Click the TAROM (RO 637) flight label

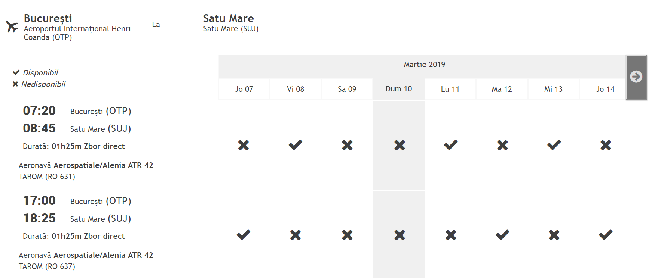pyautogui.click(x=47, y=266)
